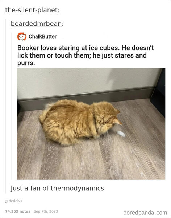Screen dimensions: 171x218
Task: Click the word 'purrs.' in the caption
Action: pos(26,63)
